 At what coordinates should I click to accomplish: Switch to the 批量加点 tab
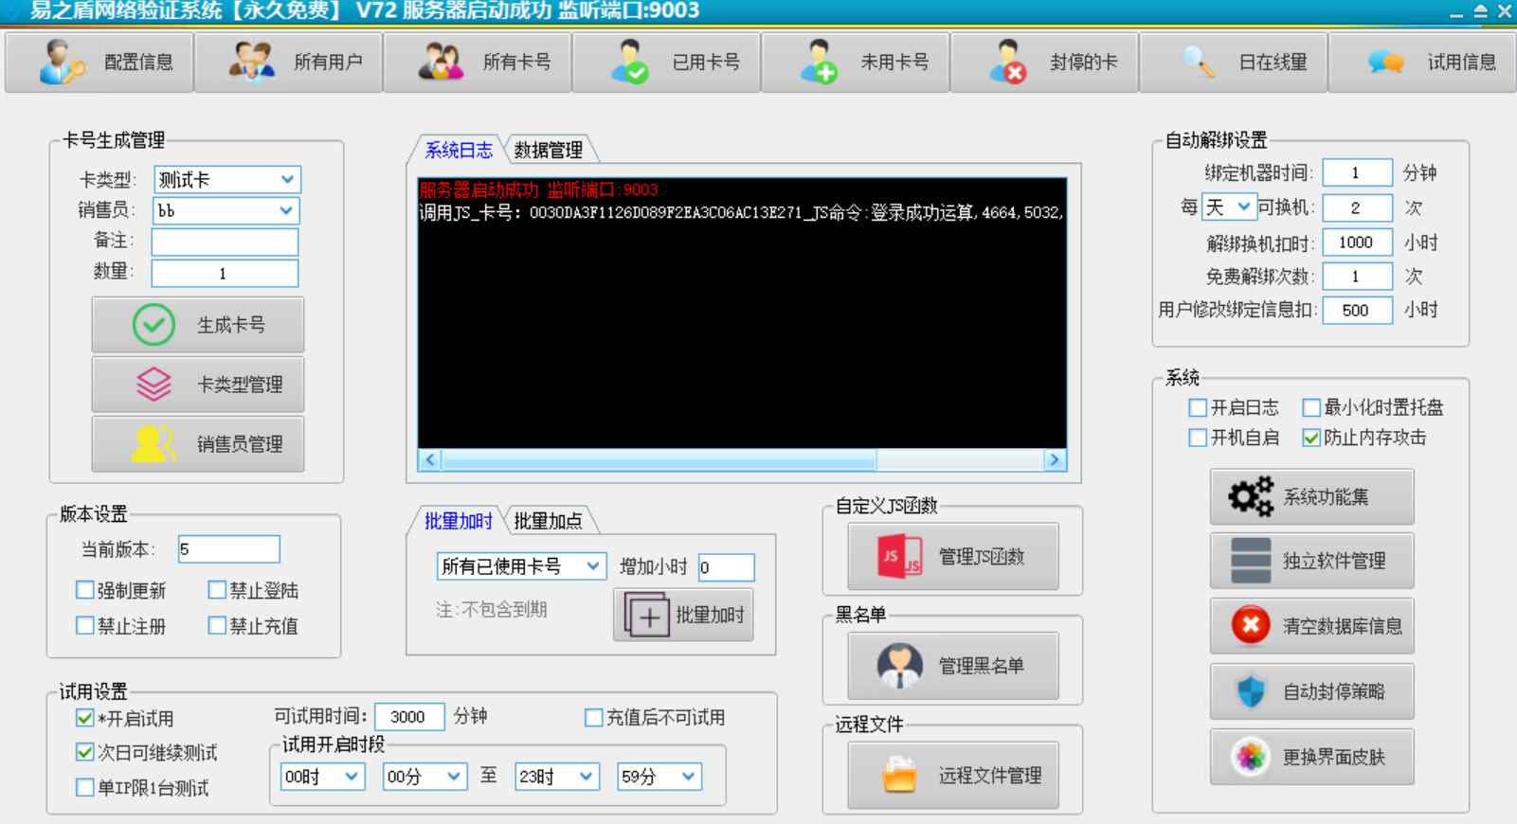[x=549, y=521]
